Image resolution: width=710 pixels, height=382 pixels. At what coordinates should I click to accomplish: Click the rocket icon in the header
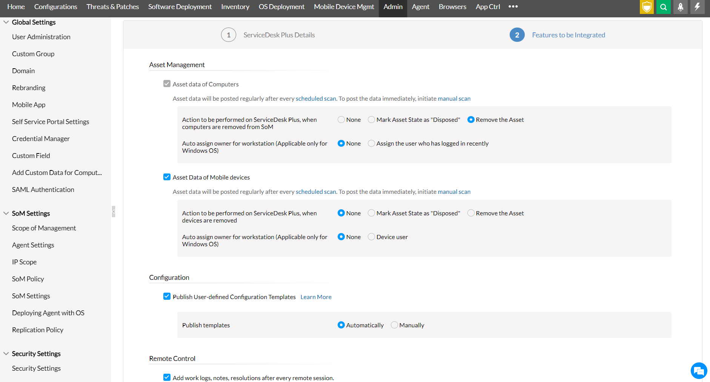[x=680, y=7]
